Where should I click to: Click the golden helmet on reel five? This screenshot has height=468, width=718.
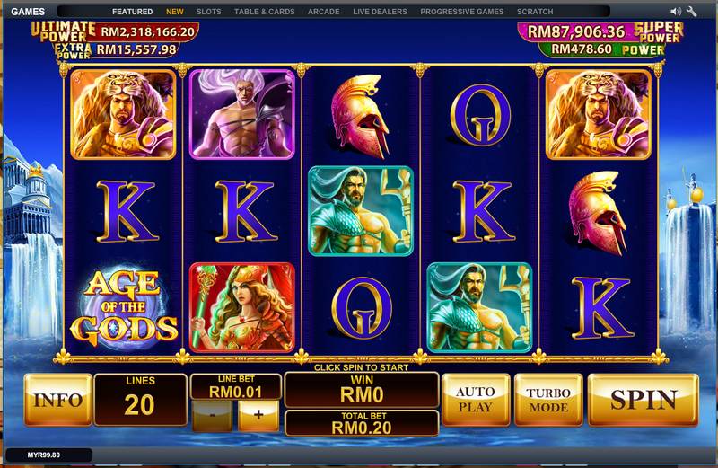(598, 213)
